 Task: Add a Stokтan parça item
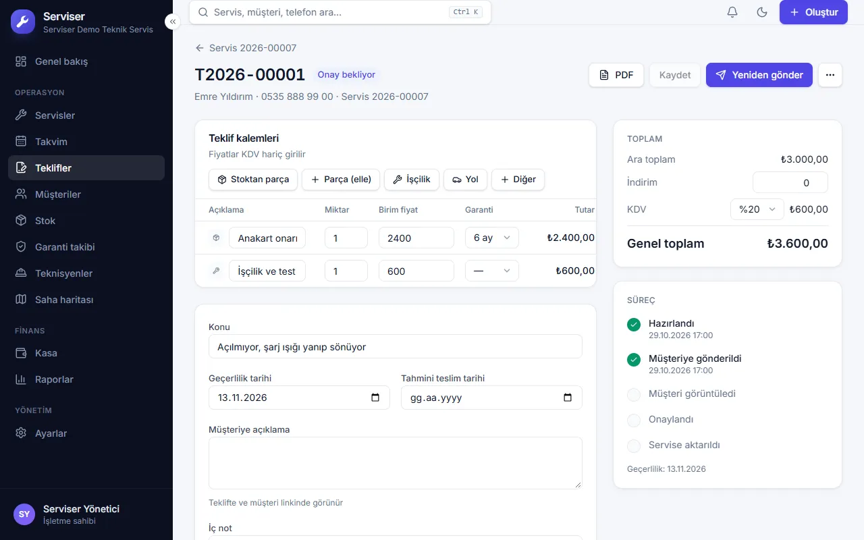[x=253, y=180]
